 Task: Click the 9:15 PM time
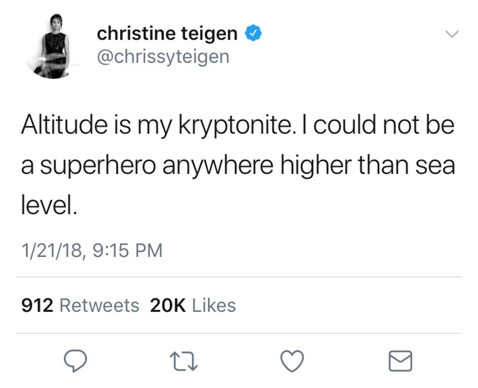(127, 251)
